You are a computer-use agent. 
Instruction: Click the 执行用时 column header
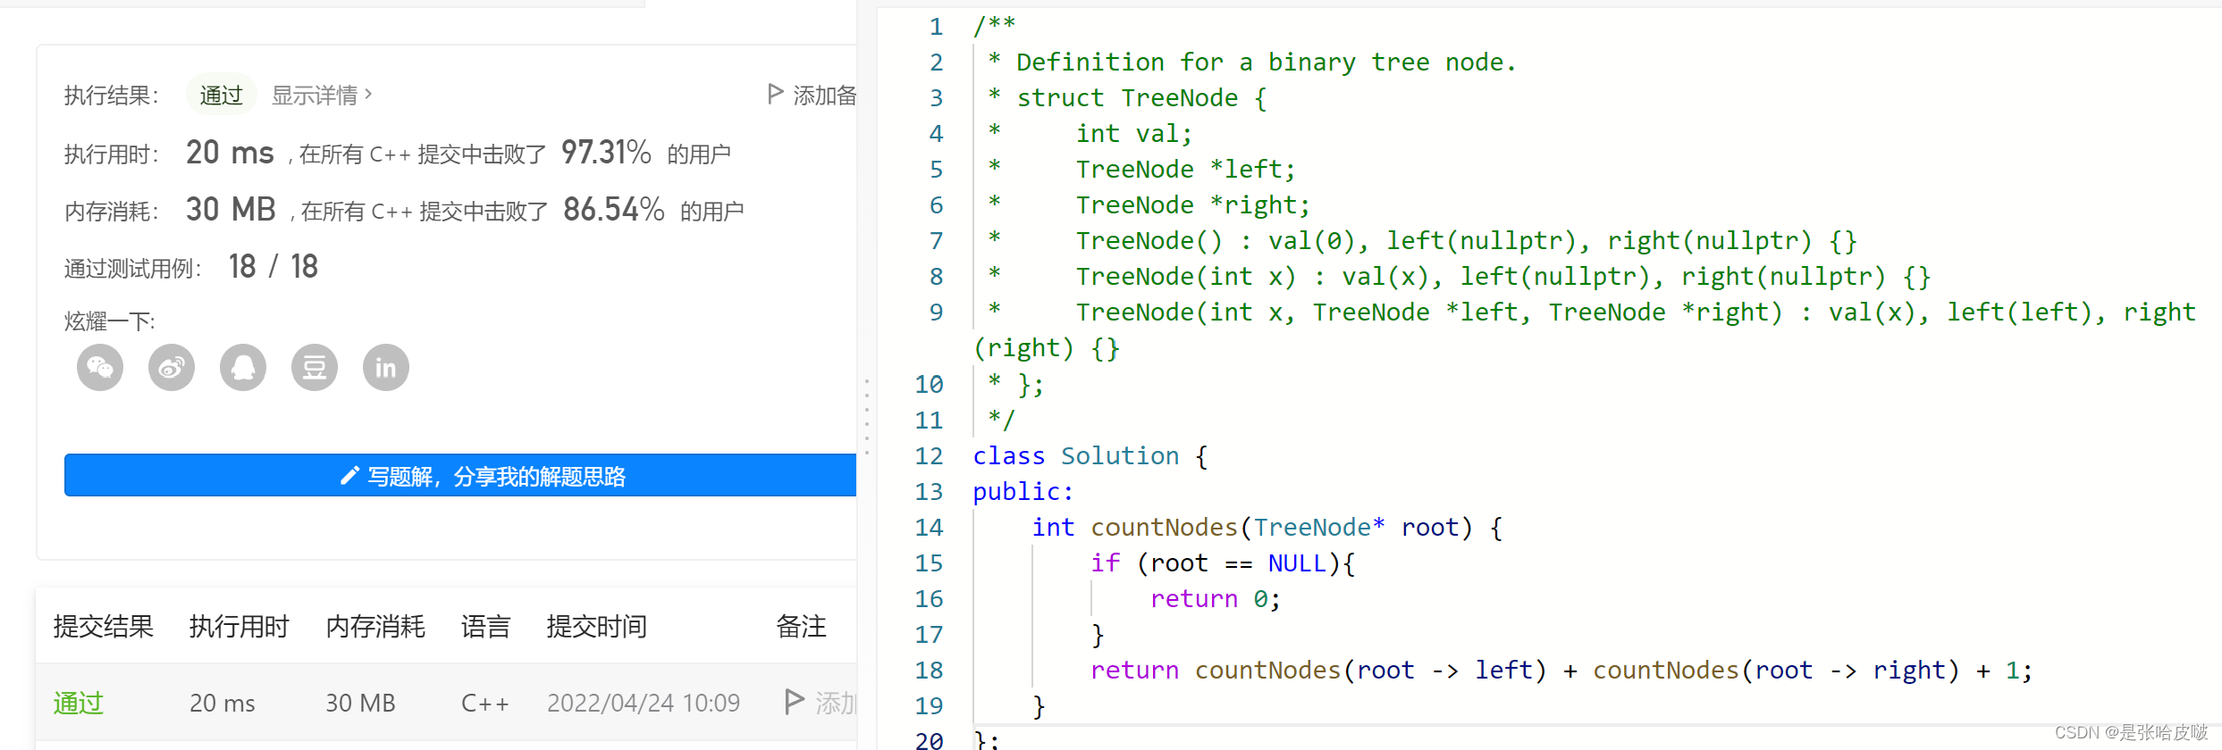click(x=240, y=626)
